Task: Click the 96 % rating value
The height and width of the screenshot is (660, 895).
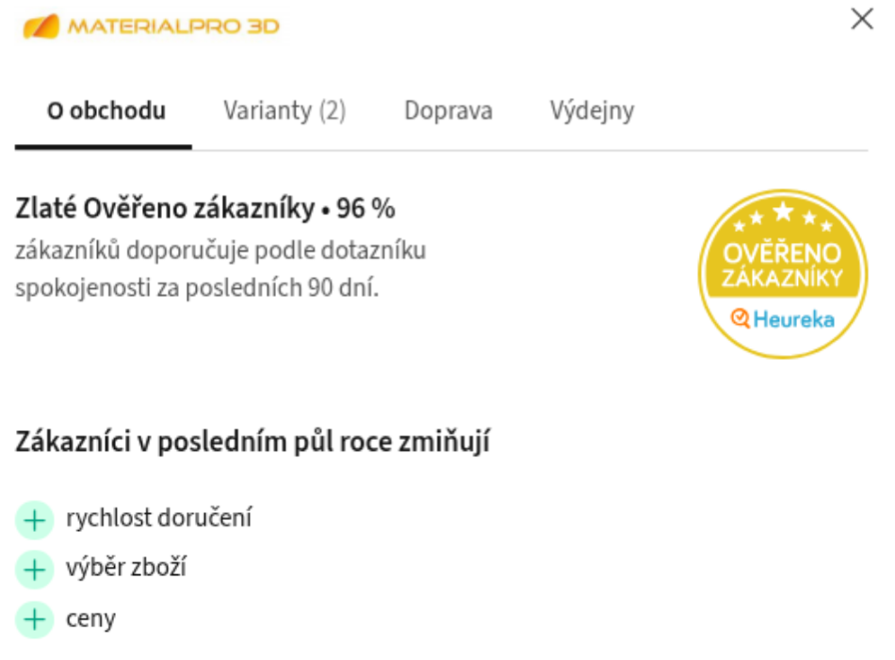Action: click(366, 208)
